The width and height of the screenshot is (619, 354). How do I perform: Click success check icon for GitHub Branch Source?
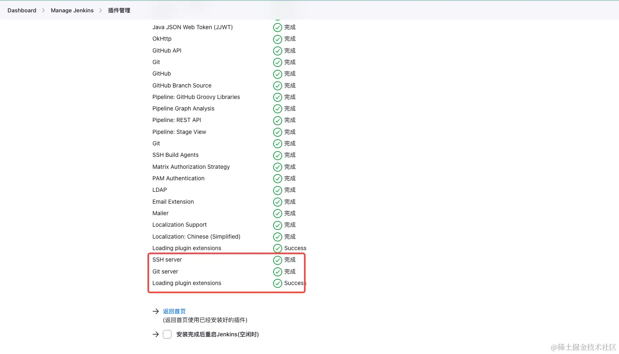click(x=278, y=86)
